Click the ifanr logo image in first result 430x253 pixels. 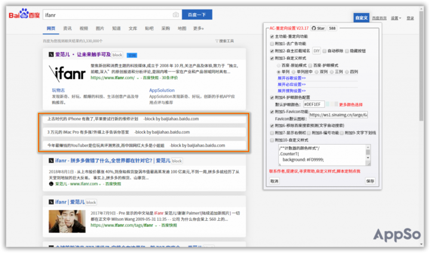pos(67,73)
